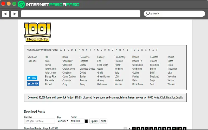Open the Movies TV category
Screen dimensions: 208x130
137,61
